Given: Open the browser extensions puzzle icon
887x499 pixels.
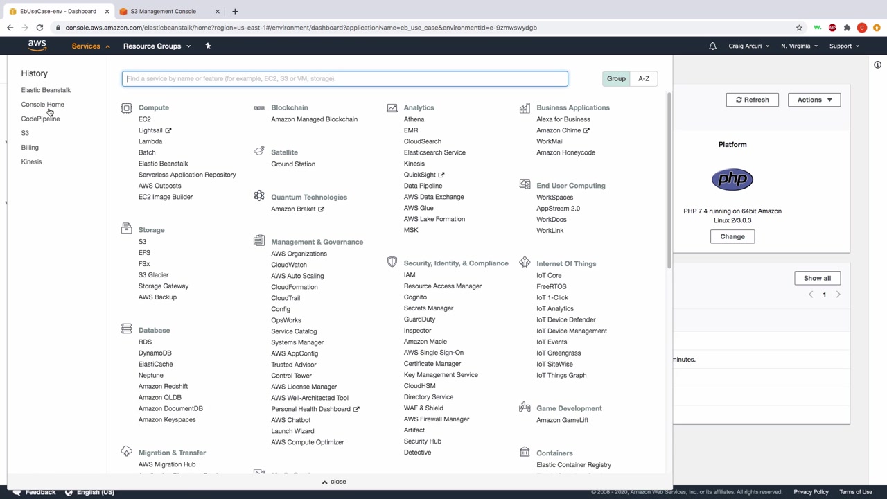Looking at the screenshot, I should point(847,28).
